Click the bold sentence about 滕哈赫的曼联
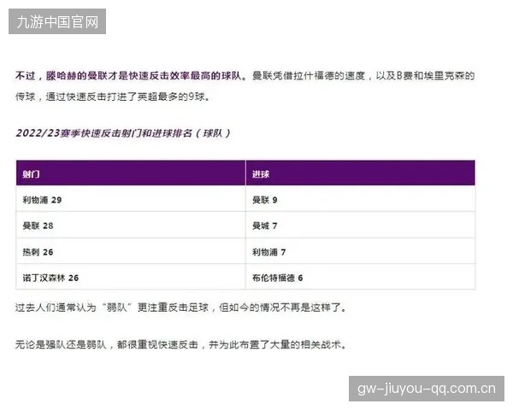 (x=131, y=76)
